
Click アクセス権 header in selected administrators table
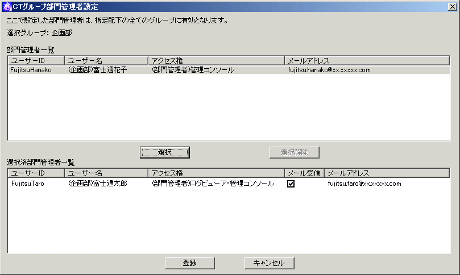pos(216,173)
